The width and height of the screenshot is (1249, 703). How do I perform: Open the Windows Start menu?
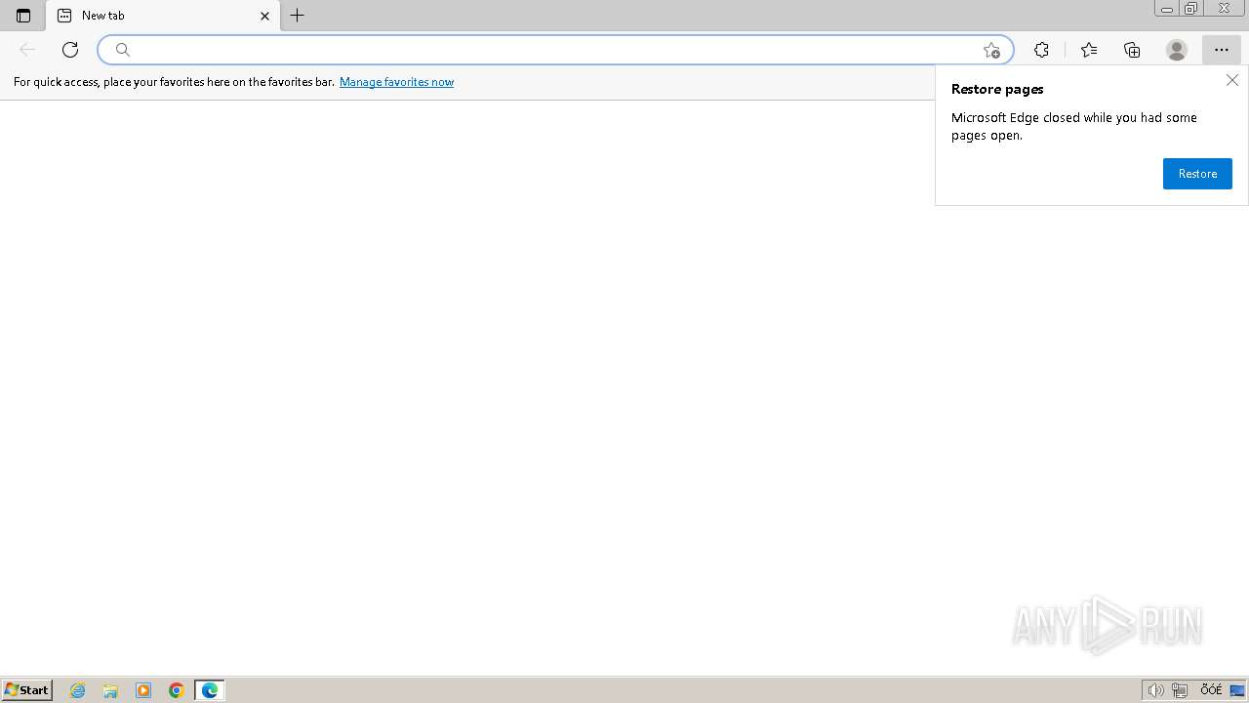click(x=26, y=689)
